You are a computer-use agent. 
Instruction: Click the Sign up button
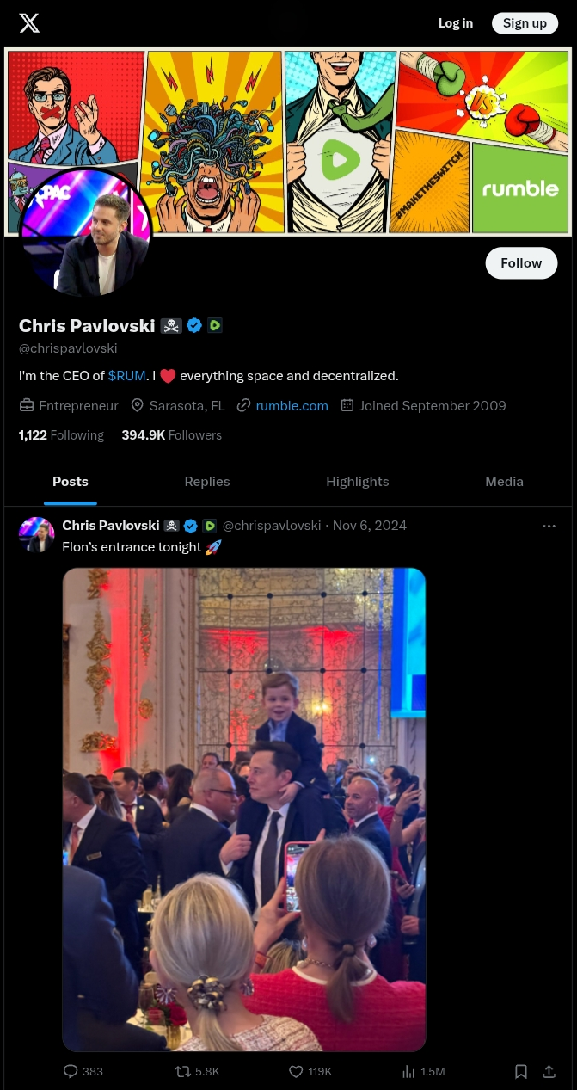pos(525,23)
